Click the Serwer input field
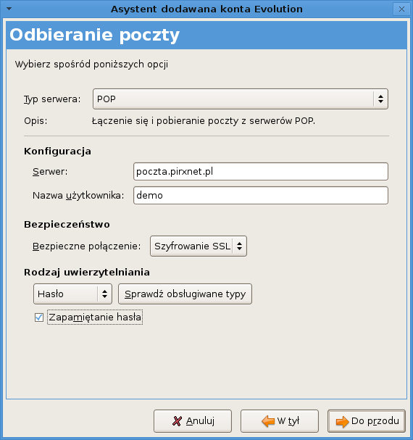 (x=261, y=172)
